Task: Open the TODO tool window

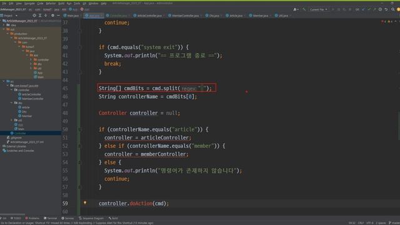Action: click(x=16, y=218)
